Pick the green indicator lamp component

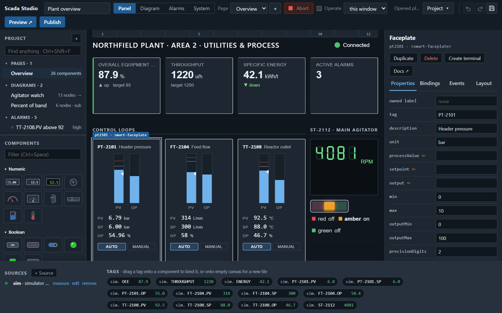coord(73,245)
